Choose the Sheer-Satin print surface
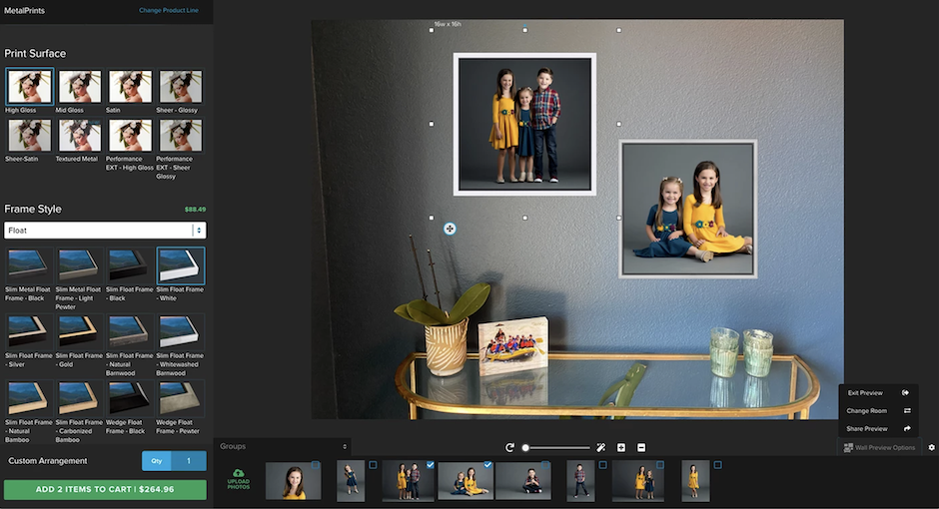 coord(29,135)
